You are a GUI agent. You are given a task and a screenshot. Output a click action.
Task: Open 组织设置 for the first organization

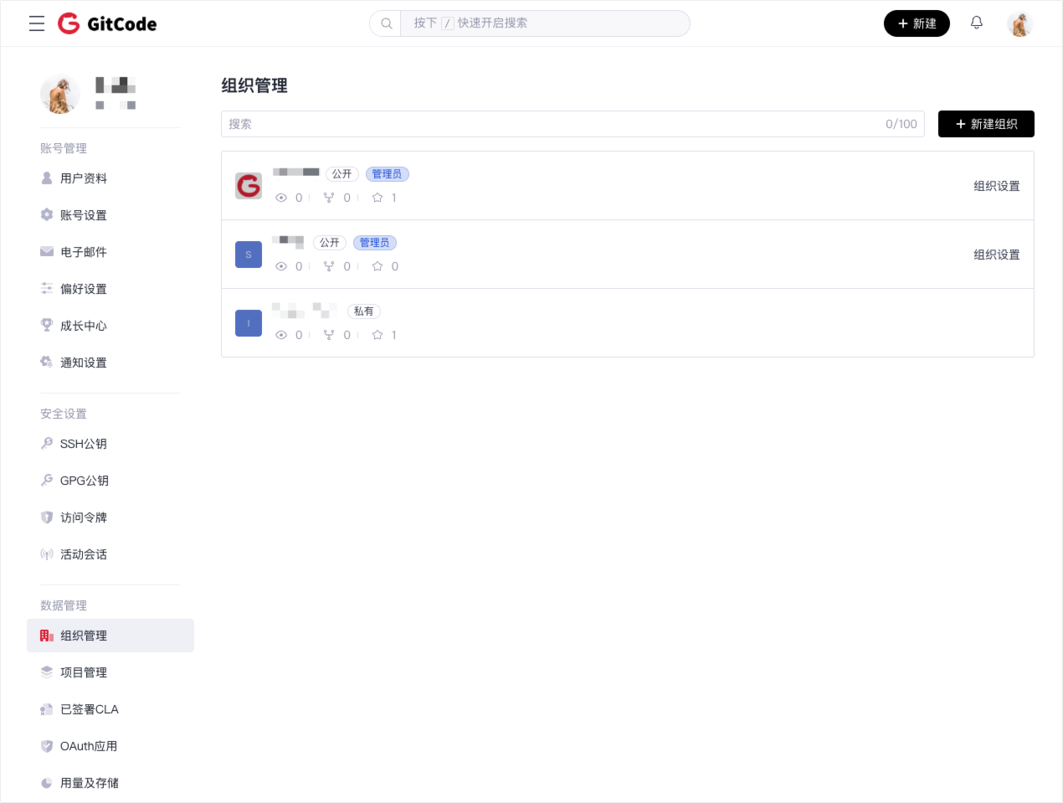[x=996, y=186]
